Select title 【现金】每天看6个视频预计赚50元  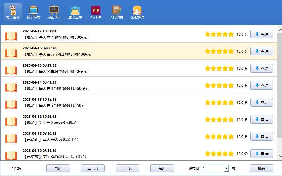pos(54,105)
